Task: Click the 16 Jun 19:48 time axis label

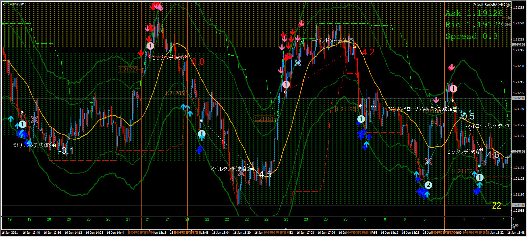Action: coord(516,232)
